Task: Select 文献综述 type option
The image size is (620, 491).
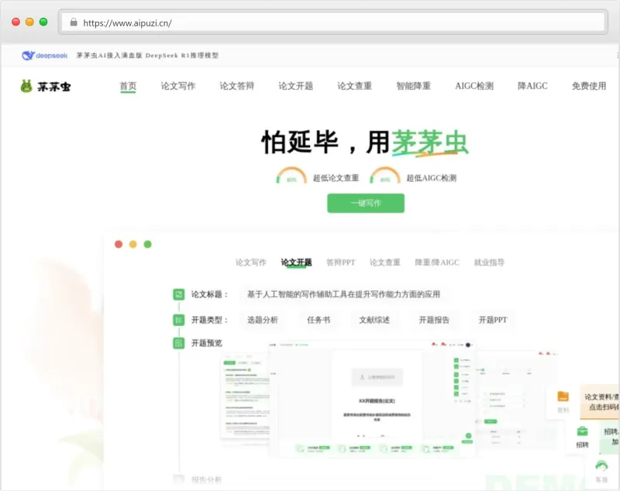Action: (x=374, y=320)
